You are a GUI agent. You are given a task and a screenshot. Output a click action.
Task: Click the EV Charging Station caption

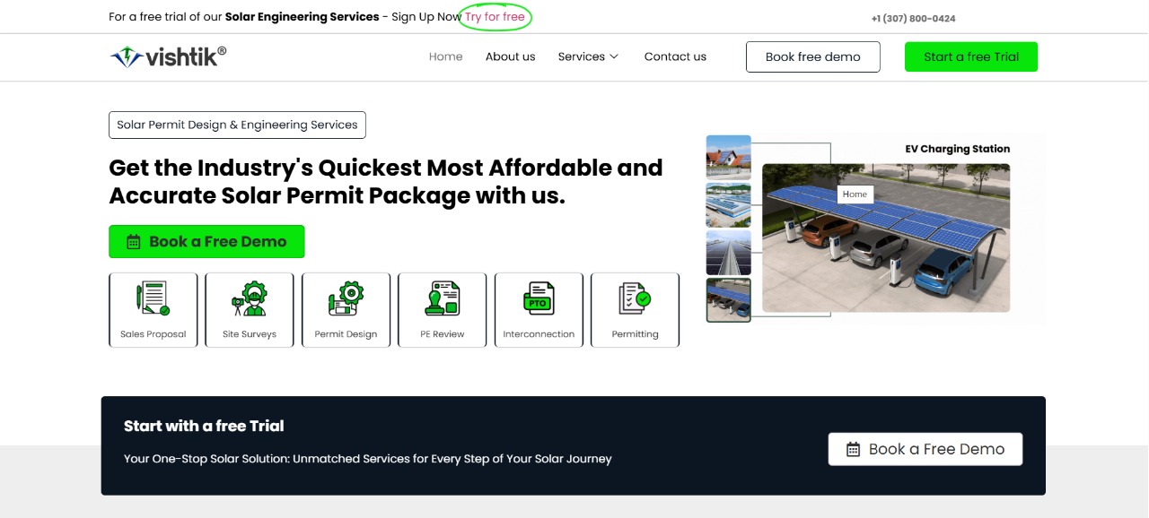click(x=957, y=149)
